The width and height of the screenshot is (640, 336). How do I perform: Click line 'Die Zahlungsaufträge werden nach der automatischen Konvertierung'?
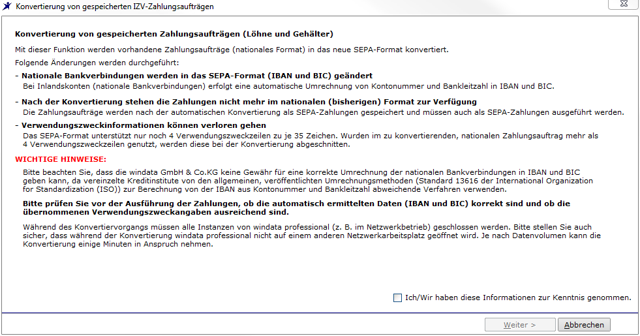click(x=324, y=112)
